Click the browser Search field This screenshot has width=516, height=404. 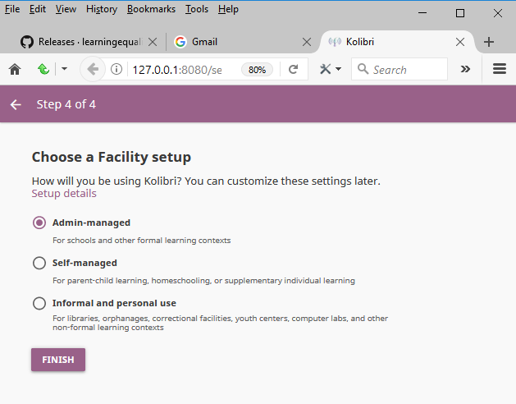coord(400,69)
